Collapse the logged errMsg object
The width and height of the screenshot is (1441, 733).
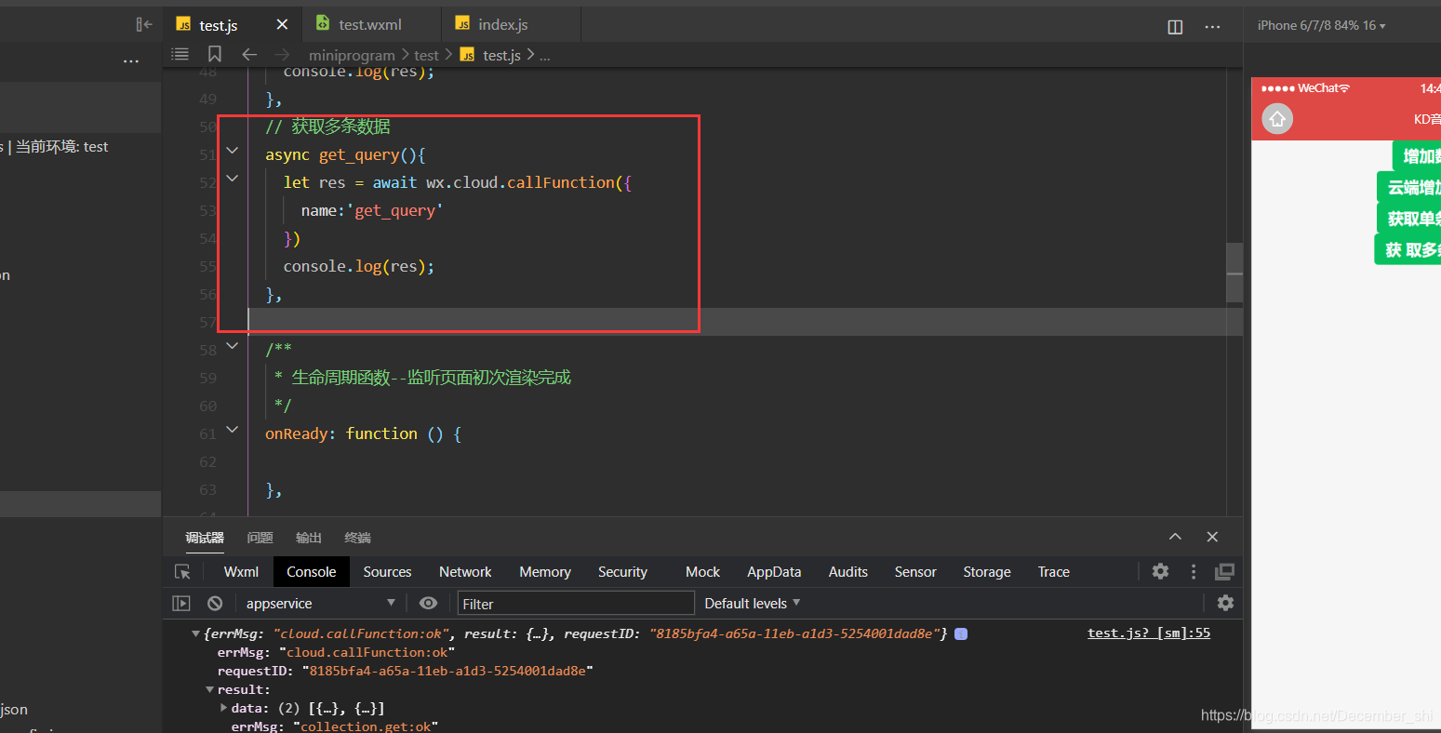point(195,633)
